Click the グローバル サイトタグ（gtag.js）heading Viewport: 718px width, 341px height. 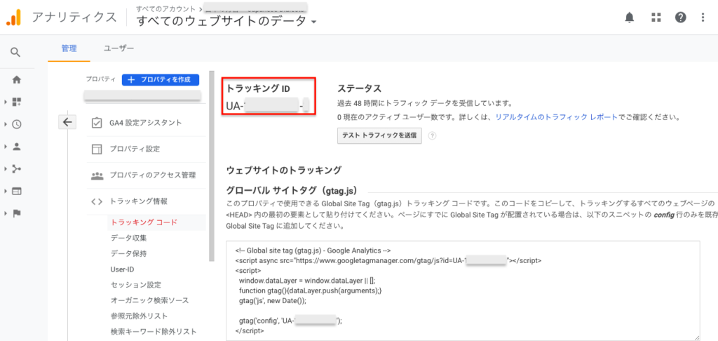[292, 189]
